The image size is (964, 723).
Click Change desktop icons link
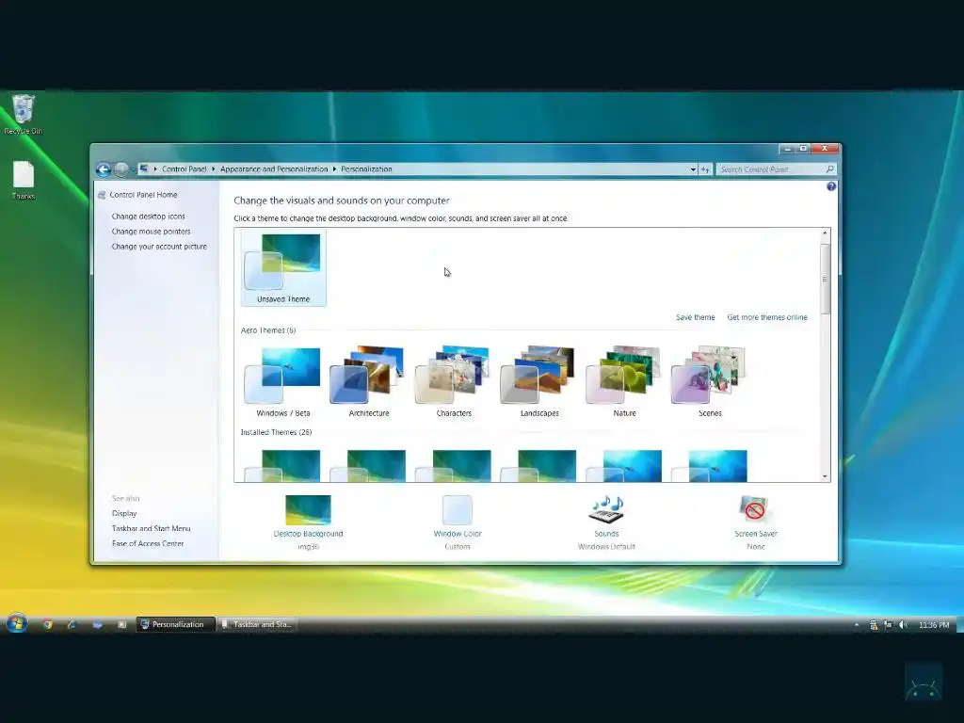pyautogui.click(x=148, y=217)
